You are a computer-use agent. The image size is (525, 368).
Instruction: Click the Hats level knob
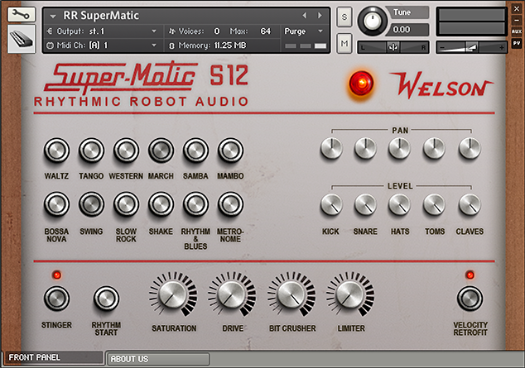pyautogui.click(x=399, y=204)
